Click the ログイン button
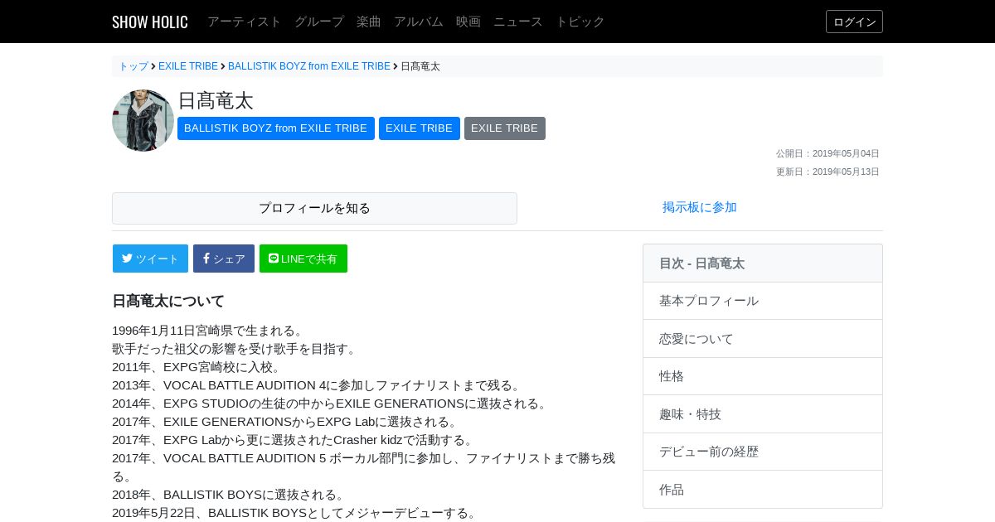 pyautogui.click(x=854, y=22)
